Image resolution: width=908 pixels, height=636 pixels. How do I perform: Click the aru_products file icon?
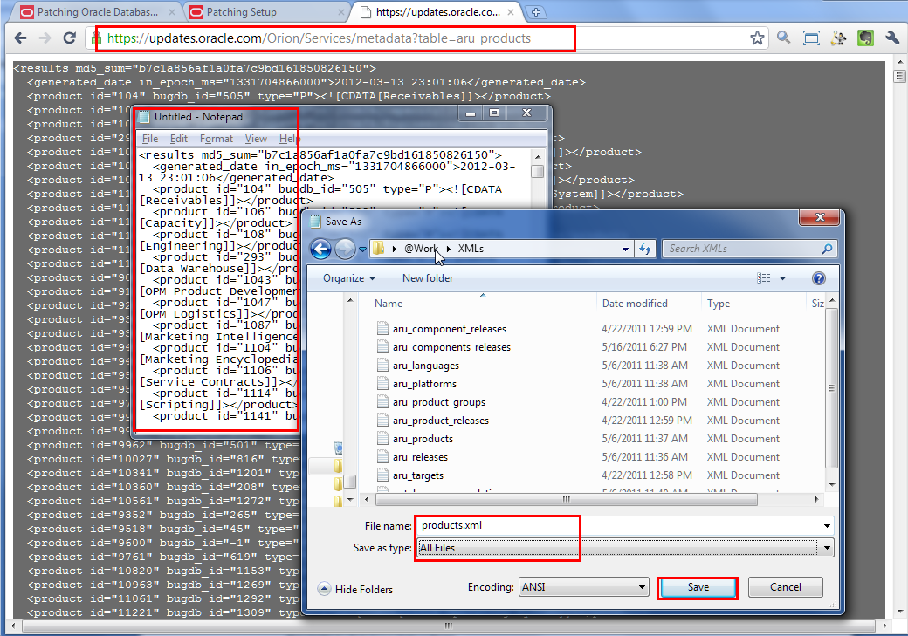coord(382,439)
